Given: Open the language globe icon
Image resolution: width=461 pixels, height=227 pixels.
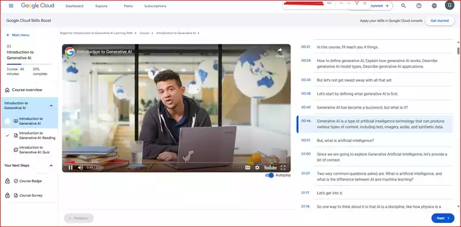Looking at the screenshot, I should [x=434, y=6].
